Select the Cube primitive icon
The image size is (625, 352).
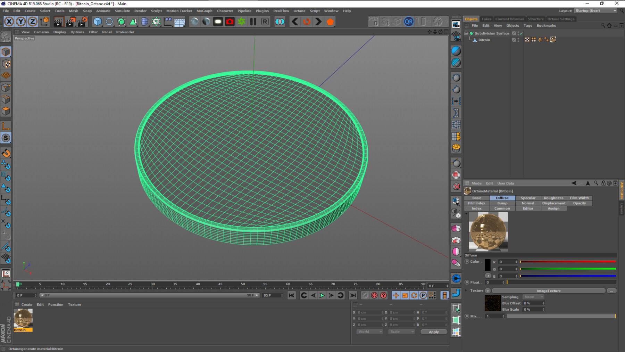98,22
